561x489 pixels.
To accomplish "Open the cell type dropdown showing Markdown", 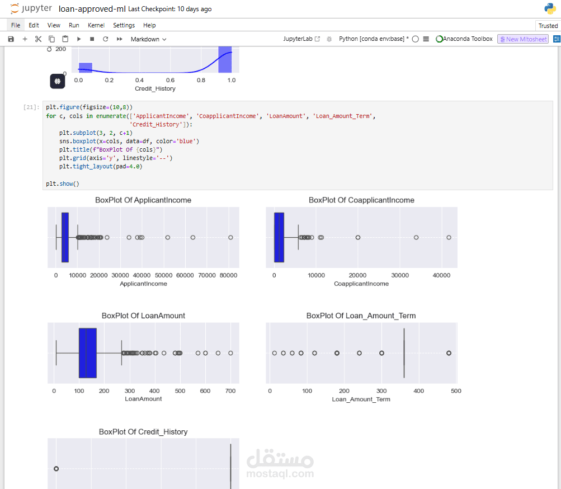I will click(148, 39).
